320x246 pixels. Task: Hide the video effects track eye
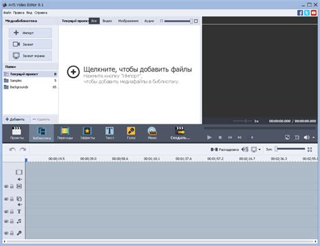pyautogui.click(x=6, y=187)
